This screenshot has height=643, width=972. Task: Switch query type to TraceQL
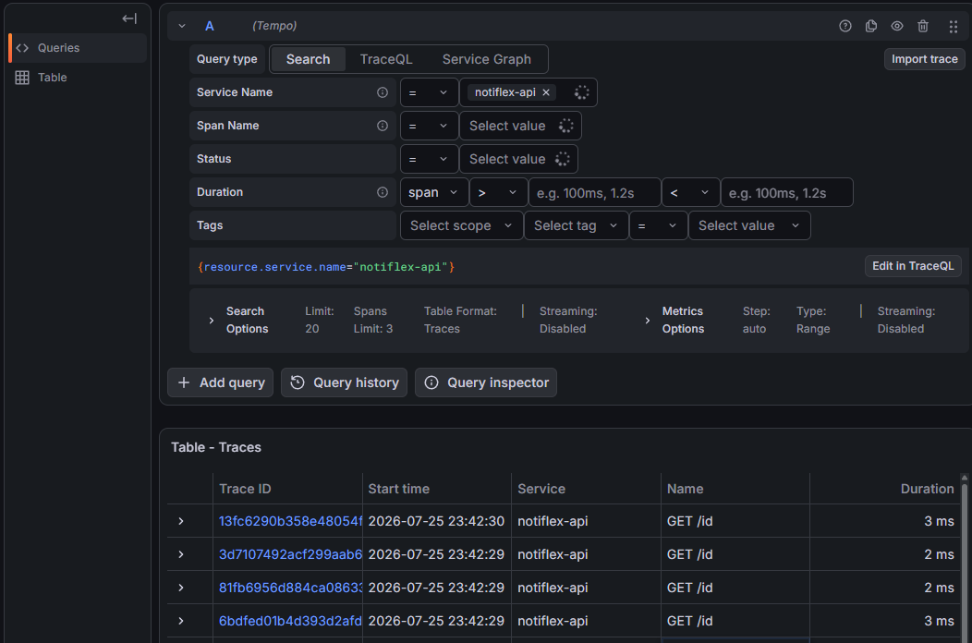tap(386, 59)
